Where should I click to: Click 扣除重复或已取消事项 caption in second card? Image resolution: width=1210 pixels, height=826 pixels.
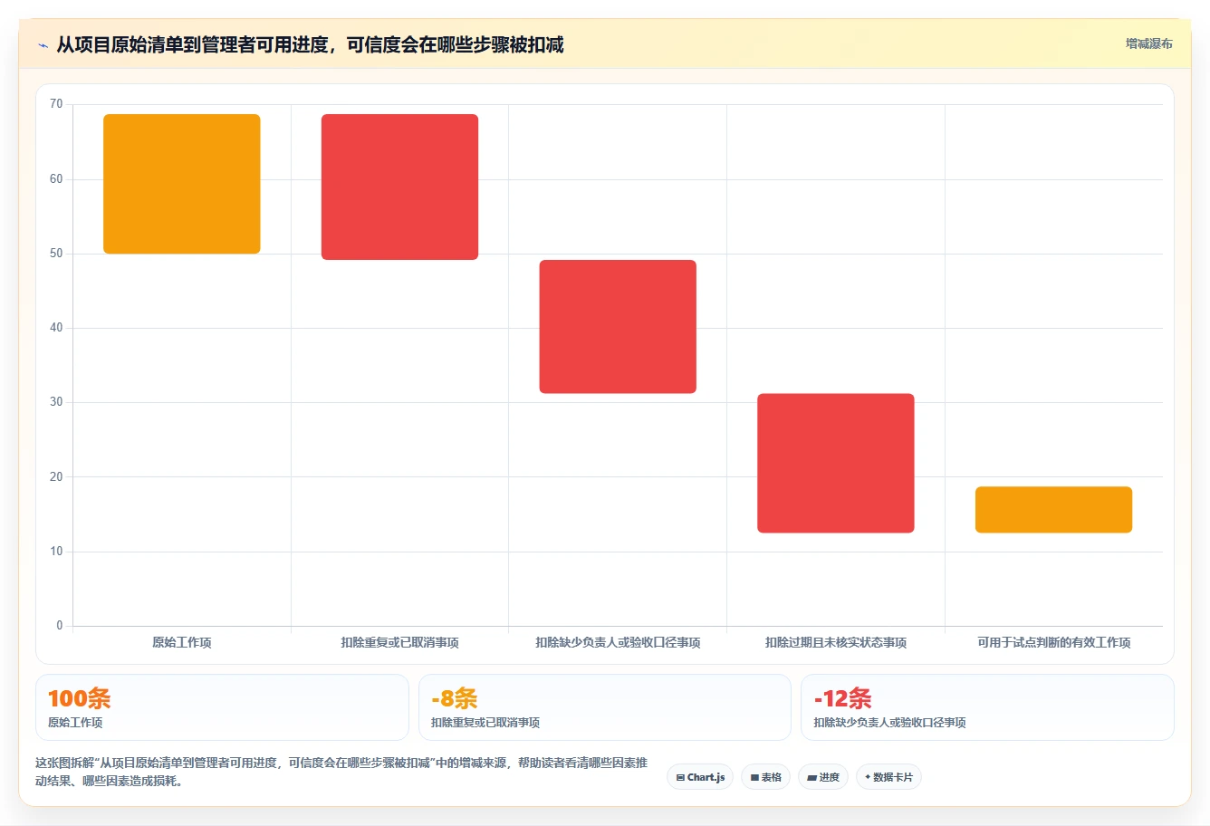coord(485,723)
